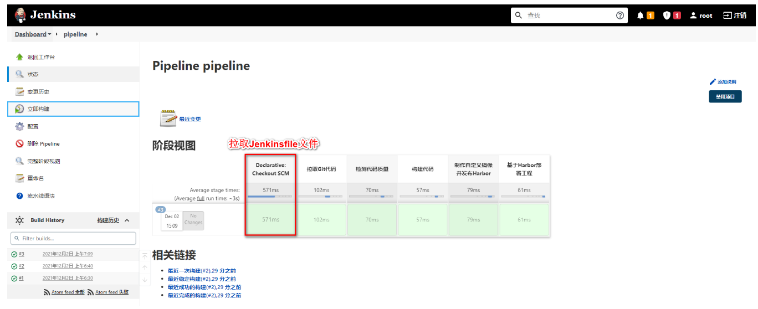Screen dimensions: 758x309
Task: Click the Filter builds input field
Action: click(73, 238)
